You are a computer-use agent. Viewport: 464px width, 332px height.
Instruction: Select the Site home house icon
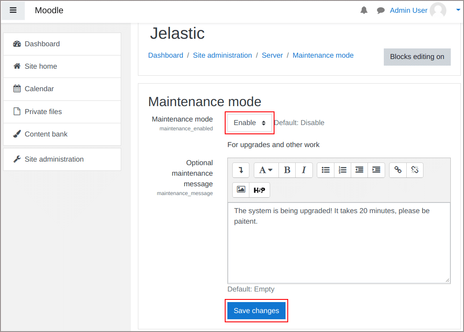[x=17, y=66]
